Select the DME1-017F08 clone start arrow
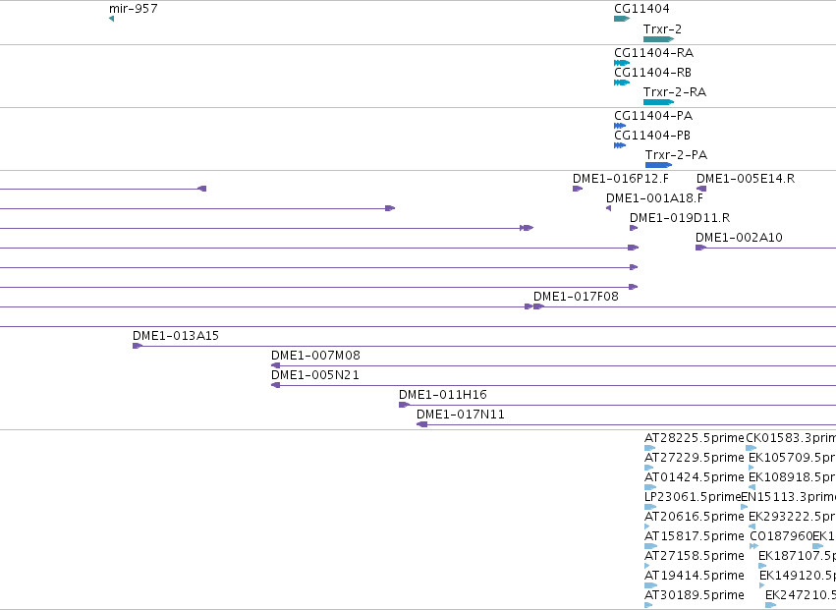The image size is (836, 610). pos(538,306)
